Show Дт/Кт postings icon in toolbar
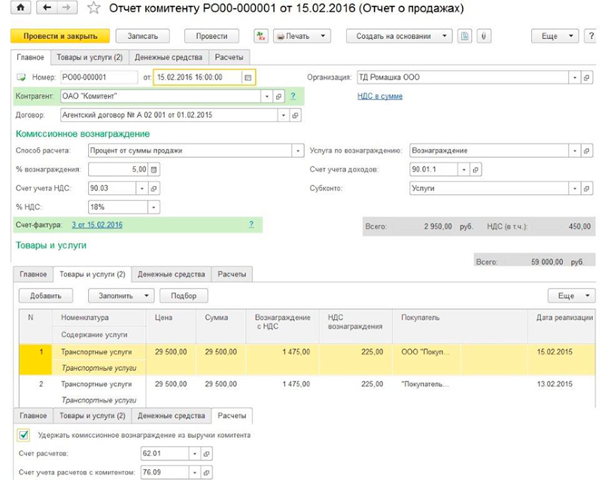This screenshot has width=602, height=480. point(261,36)
